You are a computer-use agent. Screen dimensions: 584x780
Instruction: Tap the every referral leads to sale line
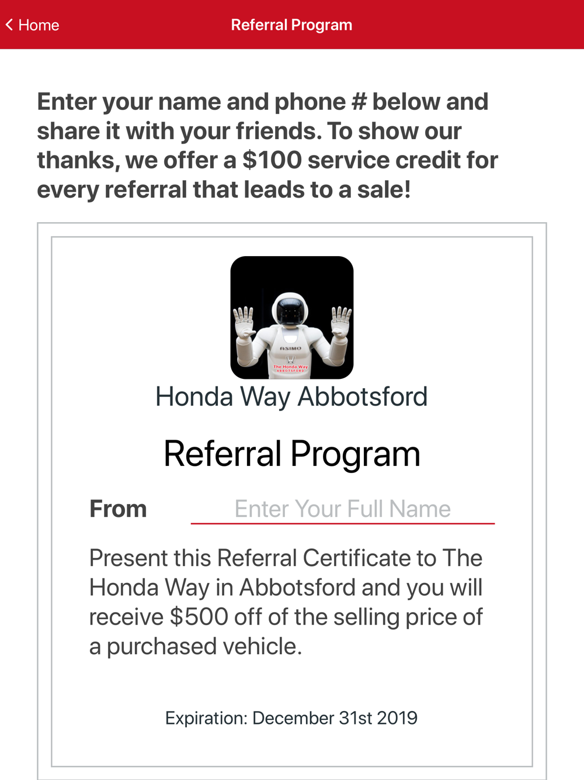pyautogui.click(x=224, y=189)
